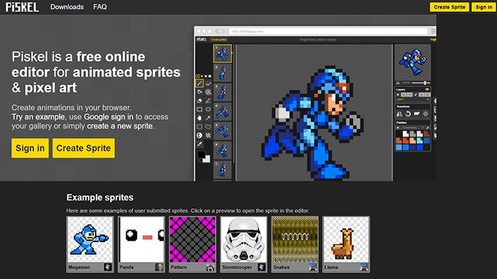This screenshot has height=279, width=497.
Task: Select the Pen tool in the editor toolbar
Action: click(200, 84)
